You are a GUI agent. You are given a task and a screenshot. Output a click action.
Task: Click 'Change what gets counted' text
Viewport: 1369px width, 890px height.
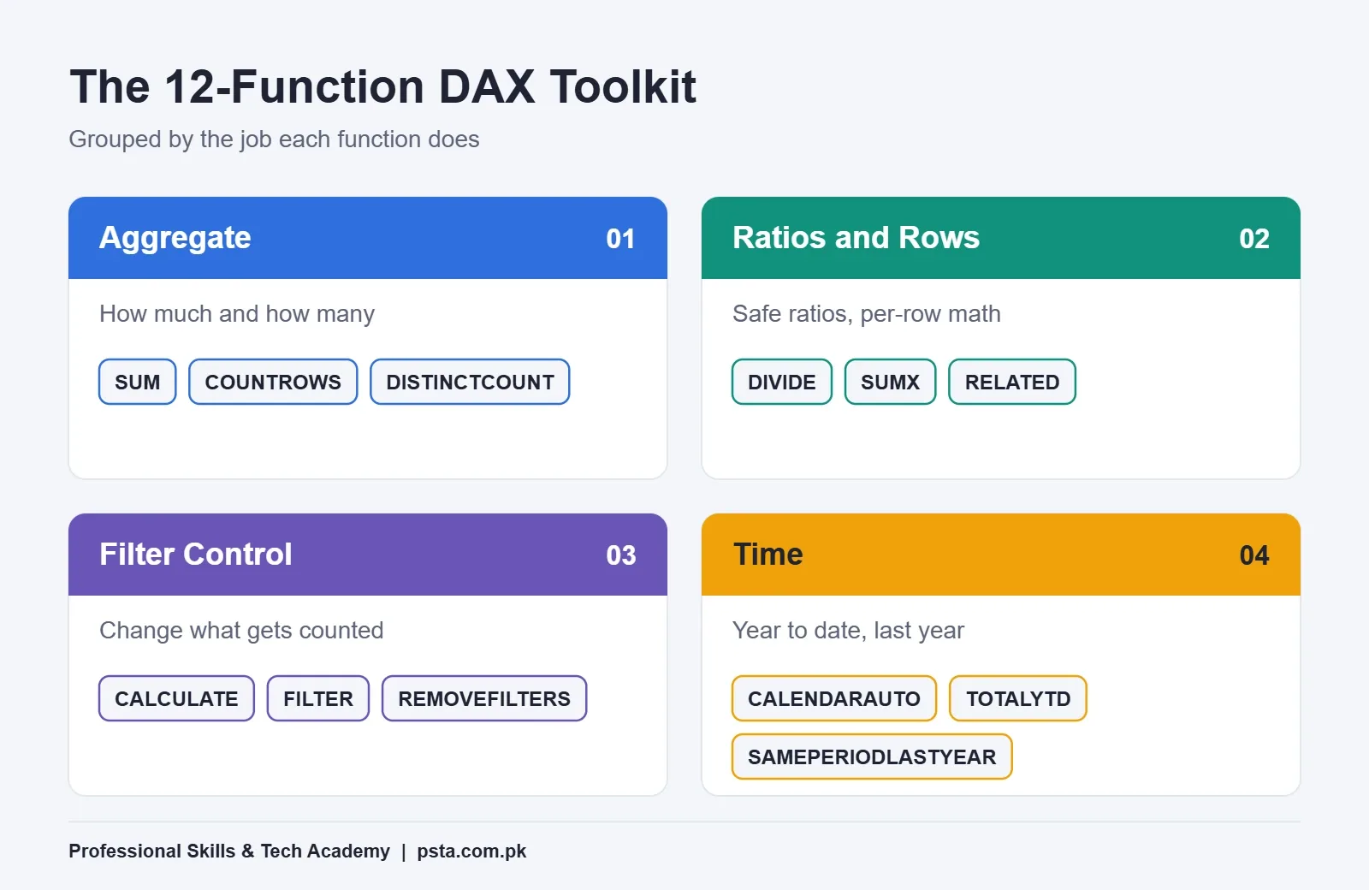(x=241, y=631)
